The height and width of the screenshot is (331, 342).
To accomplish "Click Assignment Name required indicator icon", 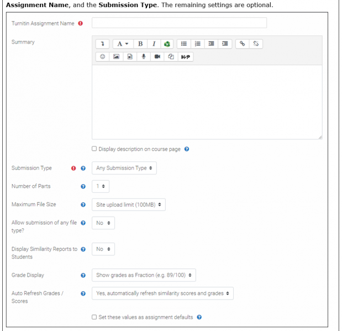I will coord(81,23).
